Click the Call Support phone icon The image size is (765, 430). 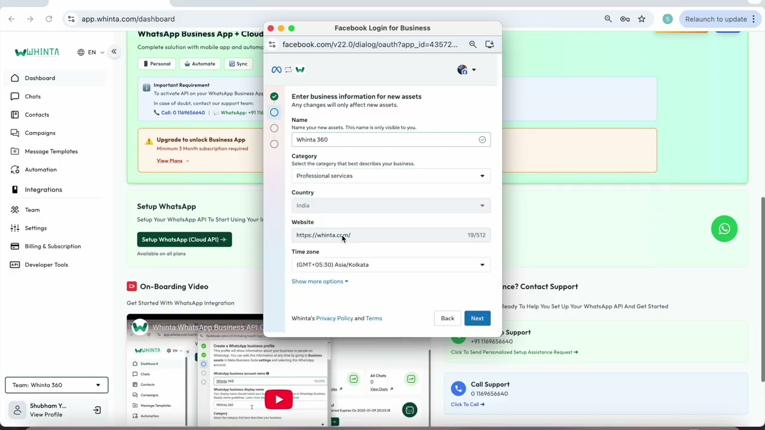click(458, 389)
